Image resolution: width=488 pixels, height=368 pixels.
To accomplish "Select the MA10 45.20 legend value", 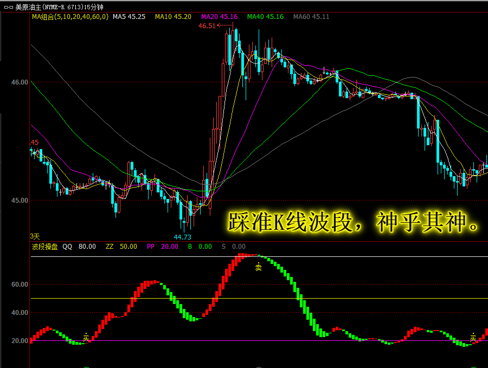I will (x=173, y=17).
